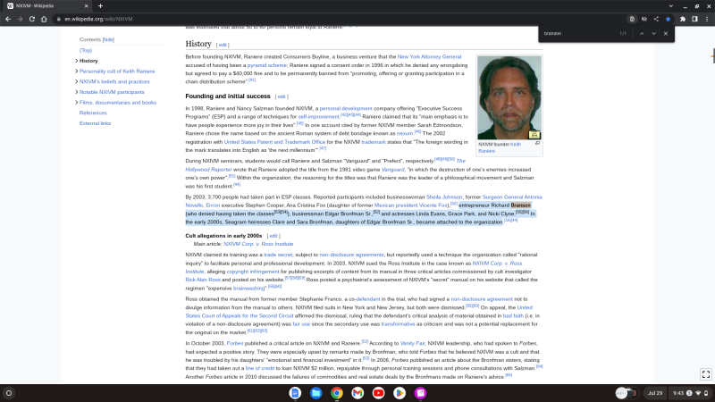Image resolution: width=715 pixels, height=402 pixels.
Task: Open Google Docs from the shelf
Action: click(295, 393)
